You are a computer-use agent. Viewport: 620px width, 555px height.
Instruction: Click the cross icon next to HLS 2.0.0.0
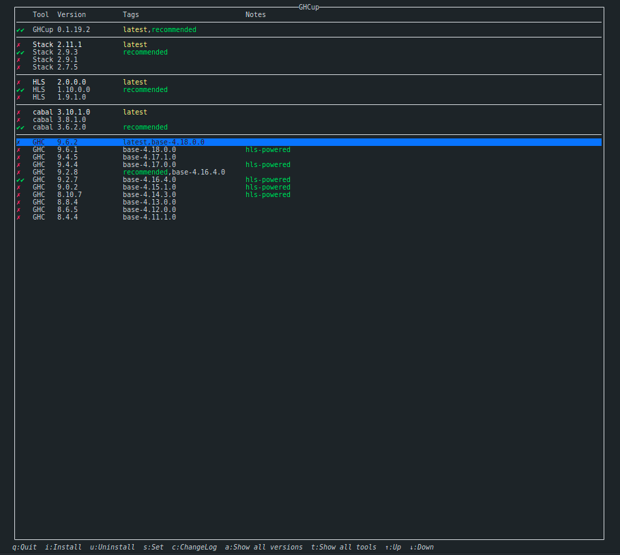point(18,82)
